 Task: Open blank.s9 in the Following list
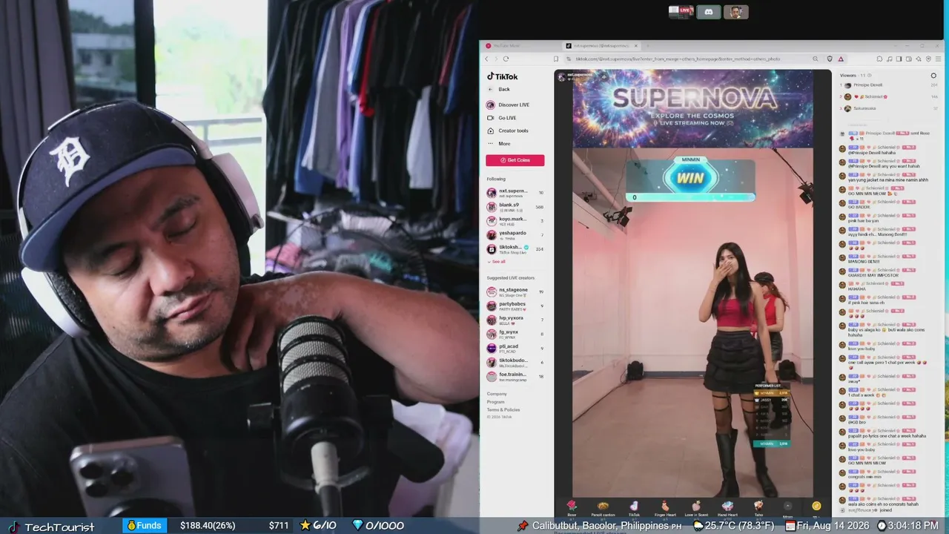[515, 206]
